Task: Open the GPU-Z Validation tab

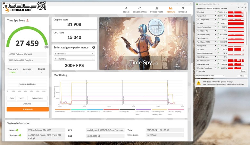Action: [x=224, y=8]
